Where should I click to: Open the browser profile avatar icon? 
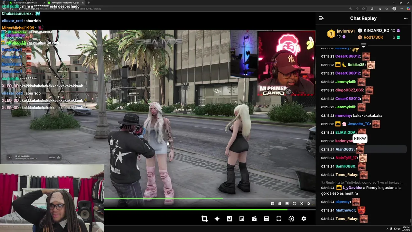pyautogui.click(x=394, y=9)
